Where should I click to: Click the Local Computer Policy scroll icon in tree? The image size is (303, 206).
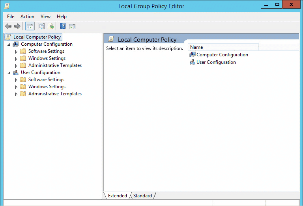pos(8,37)
